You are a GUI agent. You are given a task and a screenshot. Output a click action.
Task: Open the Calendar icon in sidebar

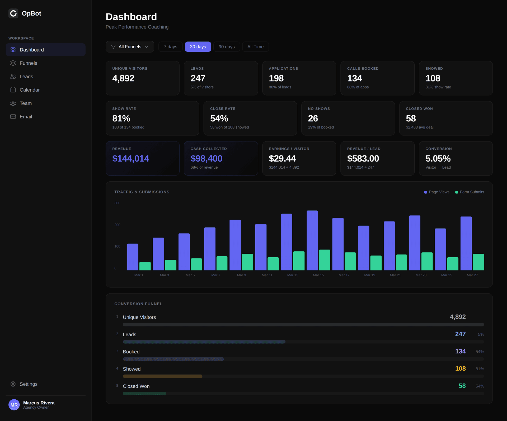pyautogui.click(x=13, y=90)
